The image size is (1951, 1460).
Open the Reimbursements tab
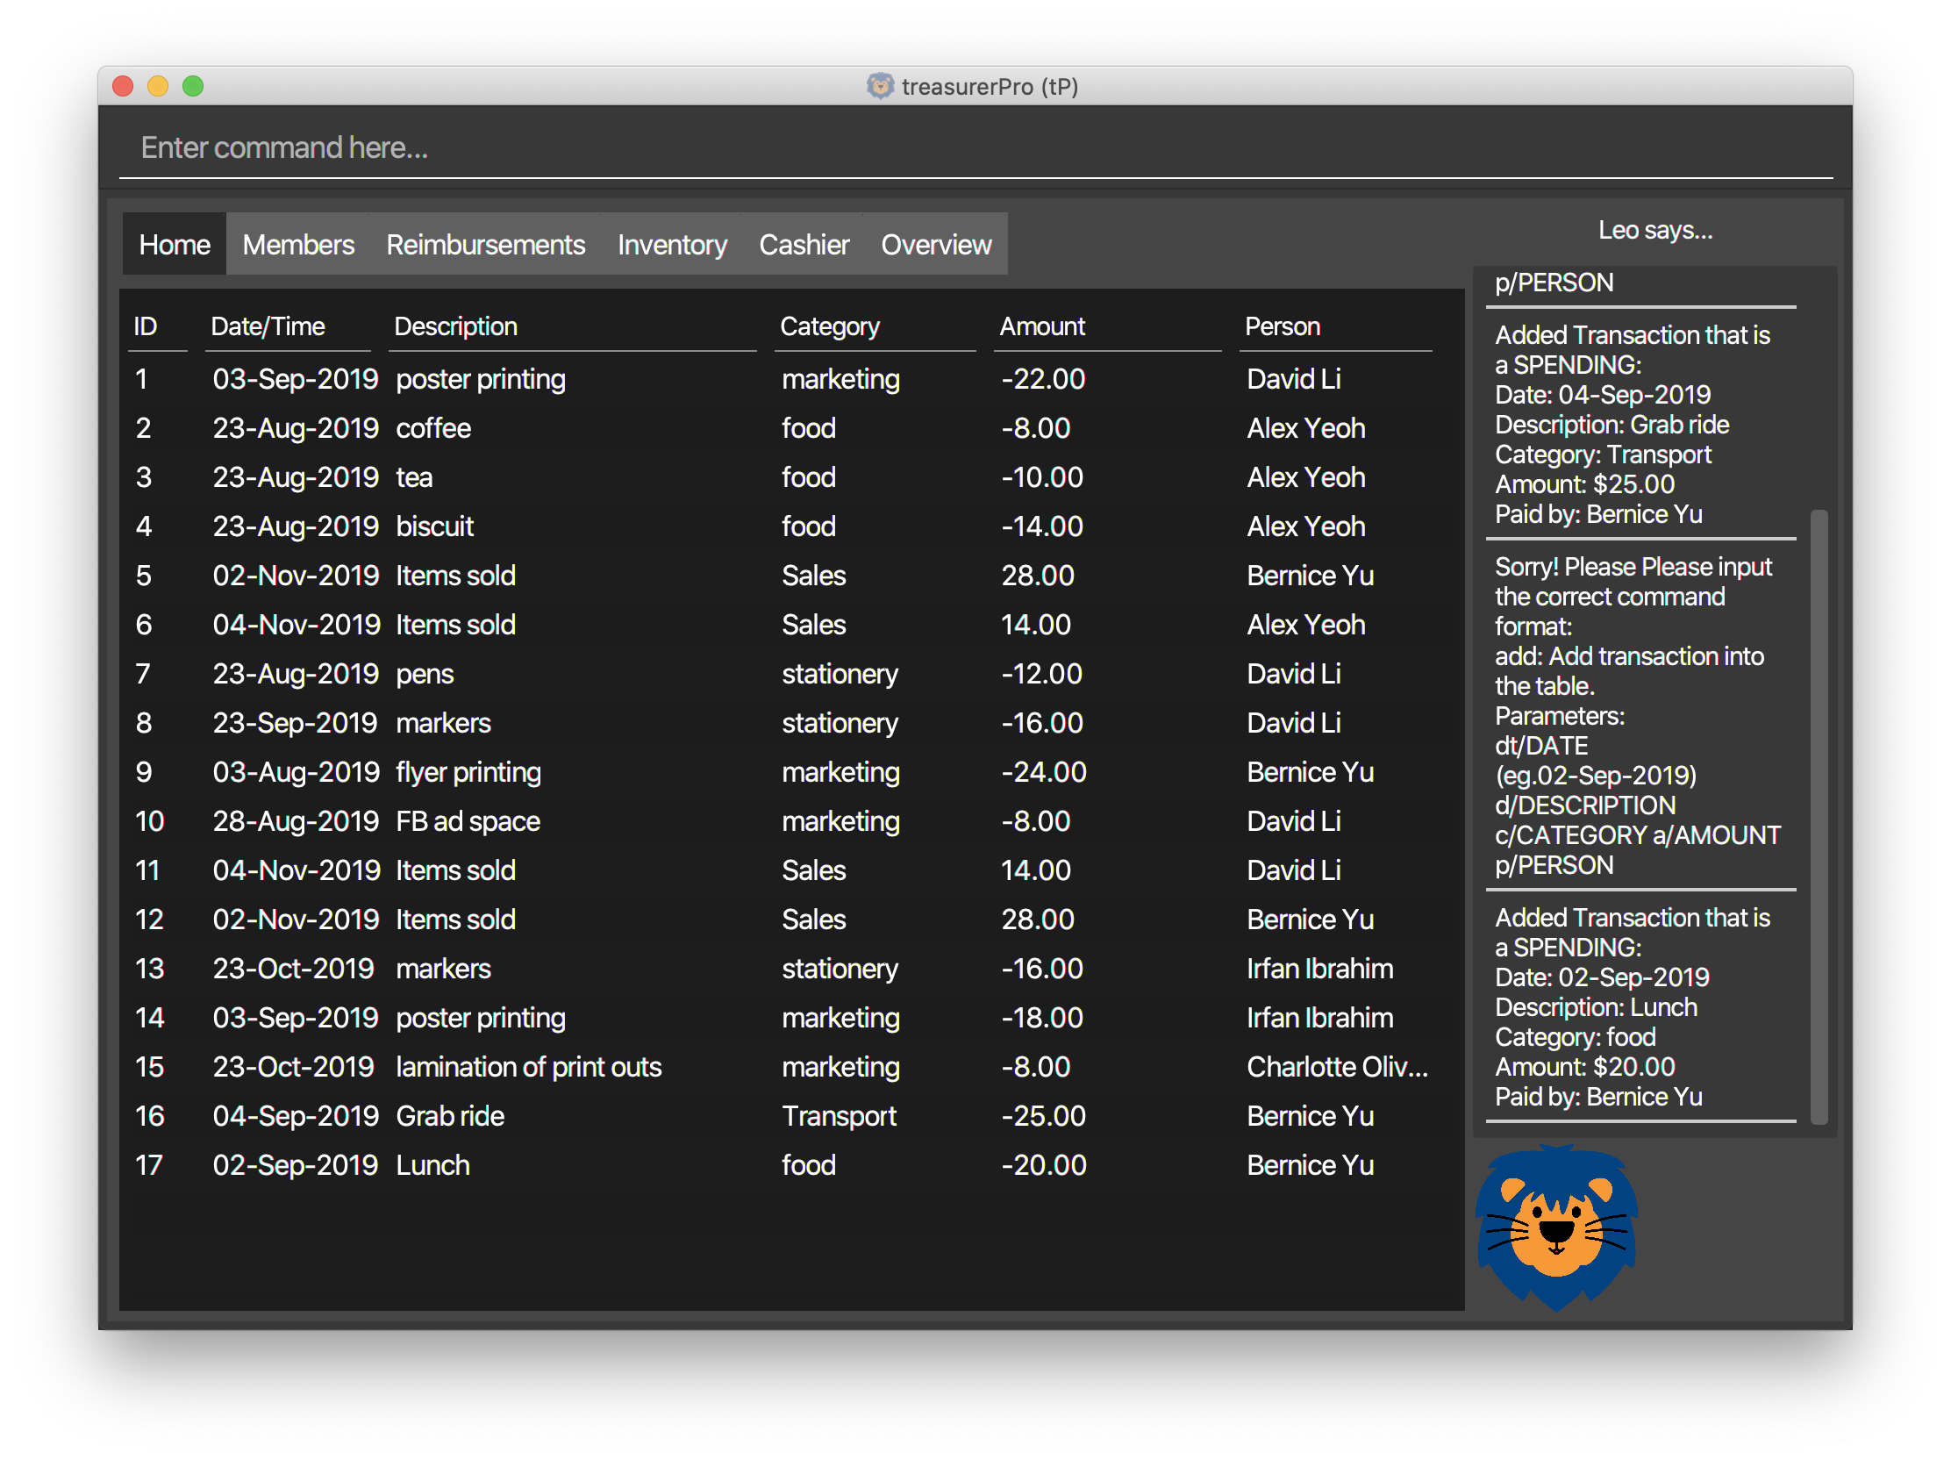tap(485, 245)
